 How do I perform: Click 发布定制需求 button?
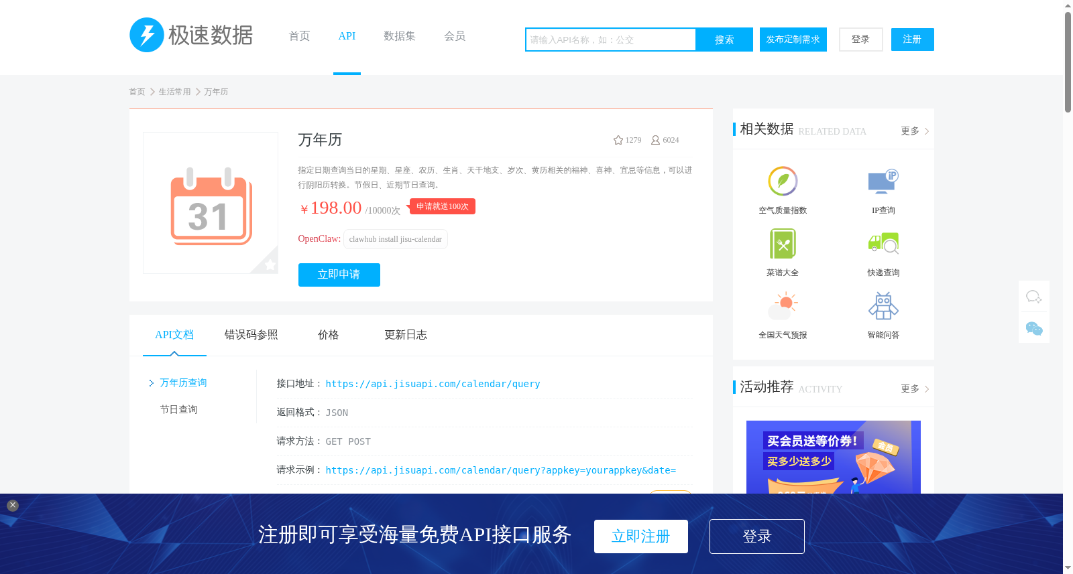coord(793,40)
